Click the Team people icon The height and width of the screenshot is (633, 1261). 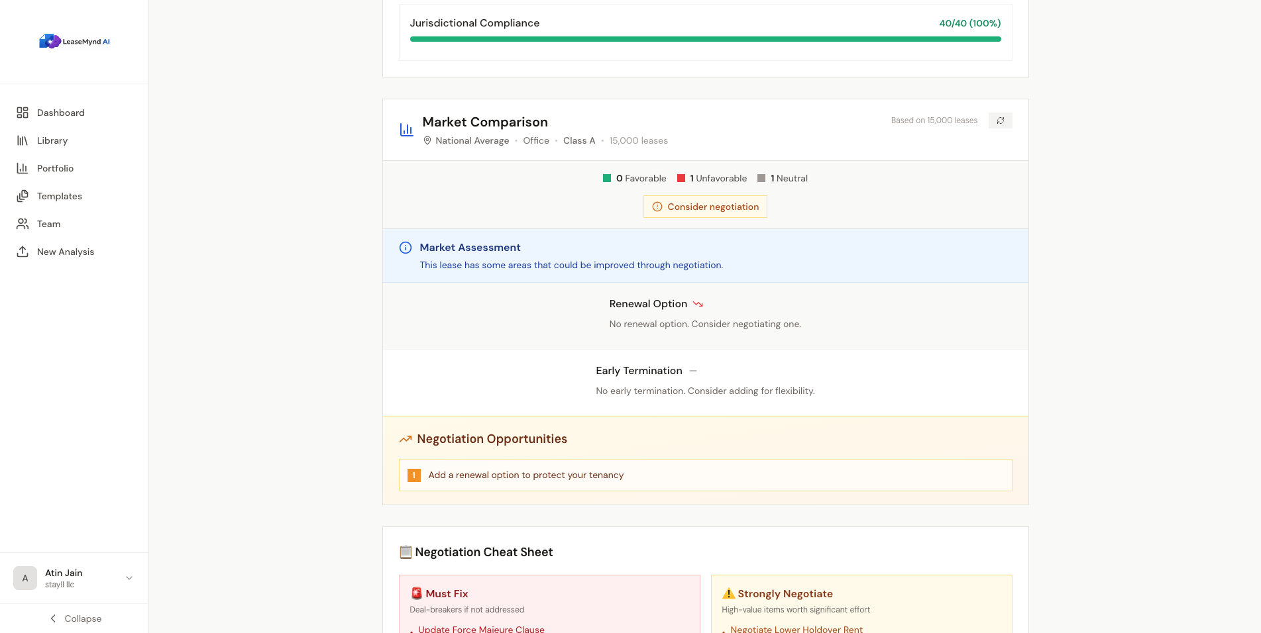click(x=23, y=224)
